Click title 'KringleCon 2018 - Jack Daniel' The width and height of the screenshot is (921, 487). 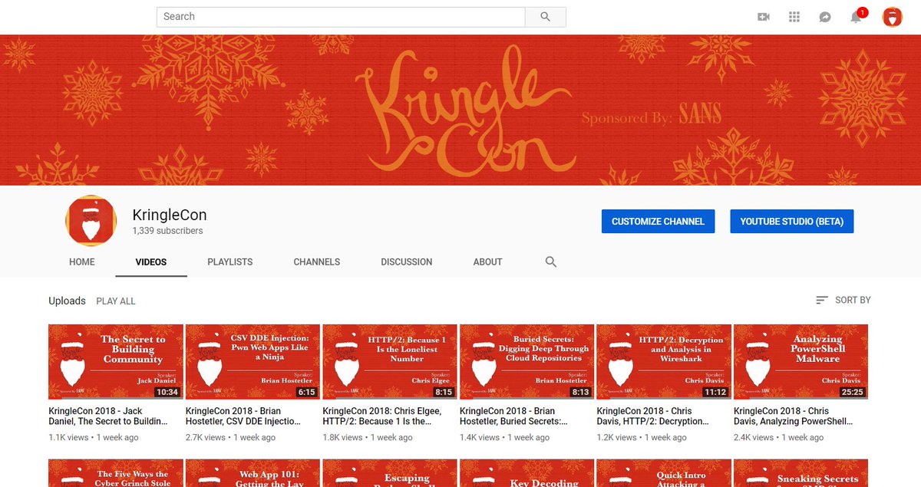pos(107,416)
